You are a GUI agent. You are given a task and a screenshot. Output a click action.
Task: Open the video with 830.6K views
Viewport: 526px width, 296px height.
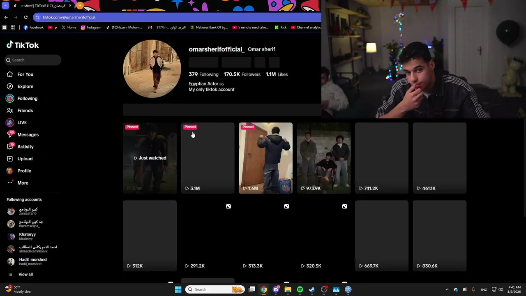coord(439,236)
